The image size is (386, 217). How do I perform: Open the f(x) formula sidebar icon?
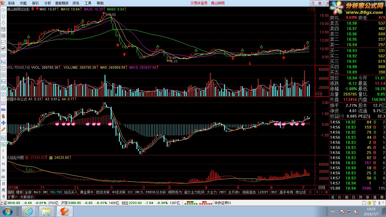click(3, 88)
